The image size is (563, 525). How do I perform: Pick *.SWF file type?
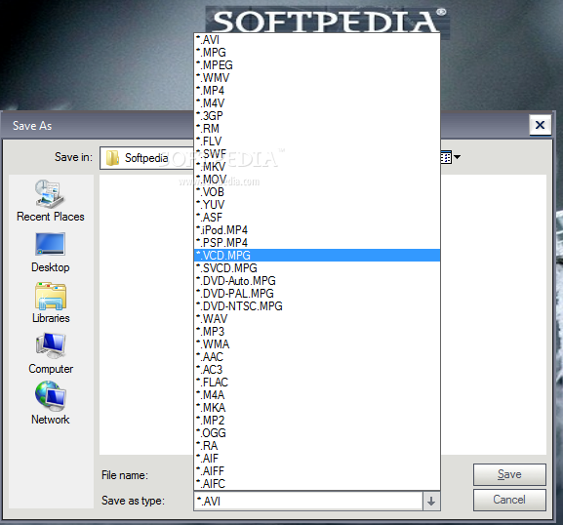[317, 153]
